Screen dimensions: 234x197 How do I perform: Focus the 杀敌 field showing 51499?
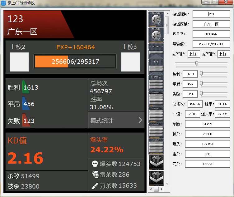click(208, 124)
